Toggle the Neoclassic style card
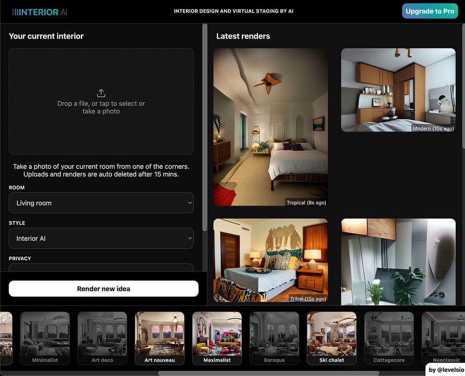Screen dimensions: 465x376 point(443,338)
